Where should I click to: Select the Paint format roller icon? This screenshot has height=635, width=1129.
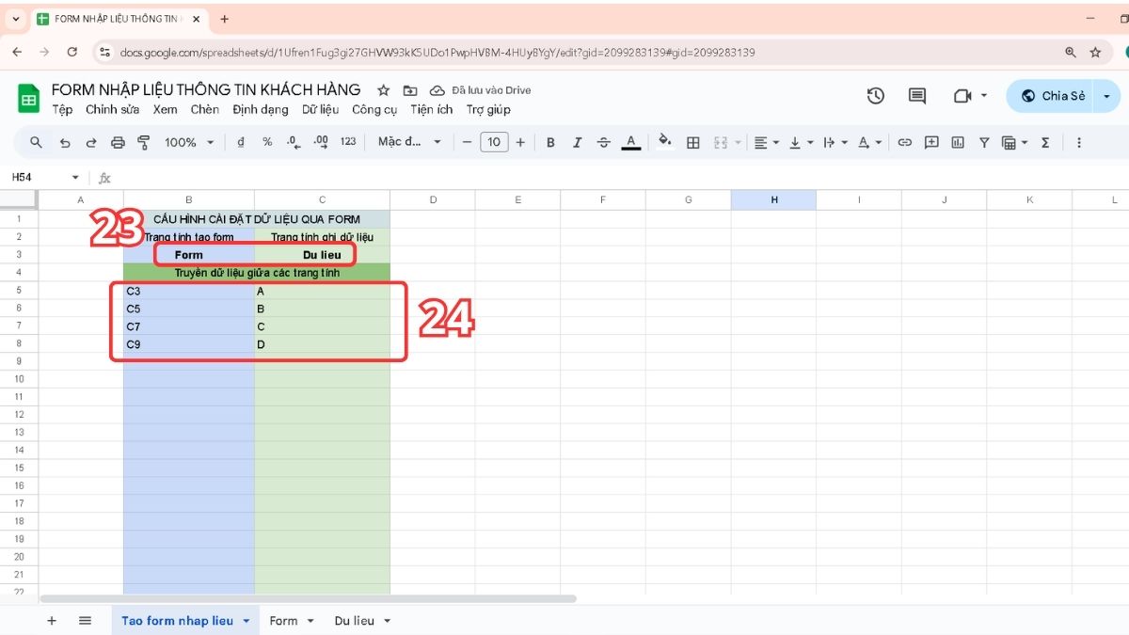[144, 142]
